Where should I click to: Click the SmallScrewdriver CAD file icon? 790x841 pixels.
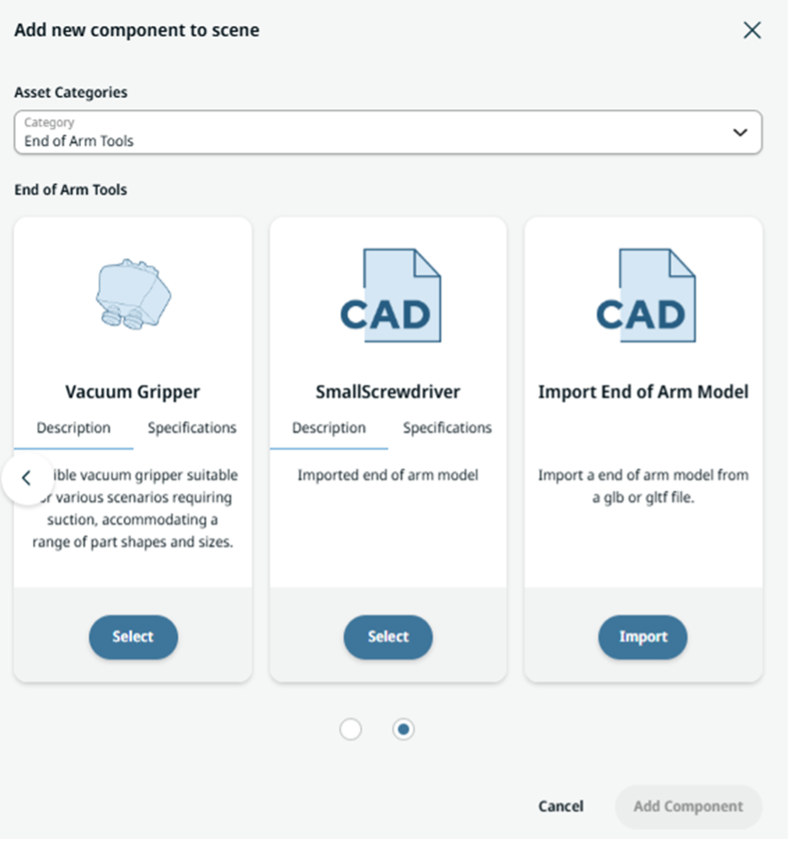(388, 297)
